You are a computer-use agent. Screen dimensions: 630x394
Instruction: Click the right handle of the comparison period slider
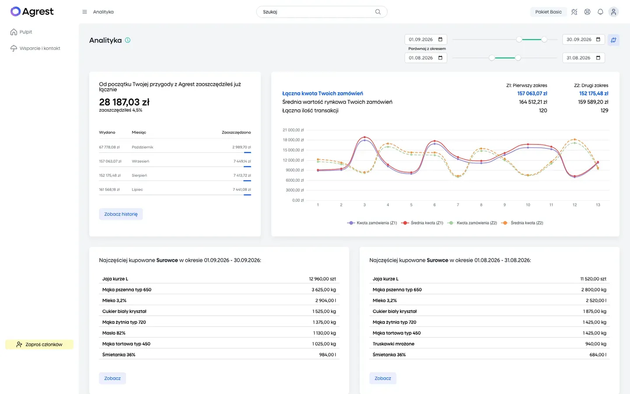click(518, 58)
